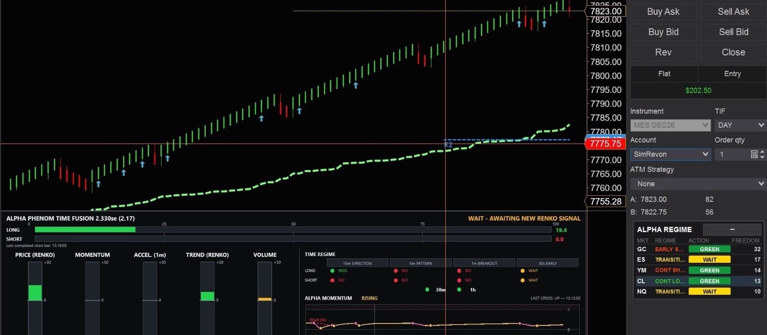Click the Order qty stepper arrows
Image resolution: width=767 pixels, height=335 pixels.
click(x=762, y=154)
